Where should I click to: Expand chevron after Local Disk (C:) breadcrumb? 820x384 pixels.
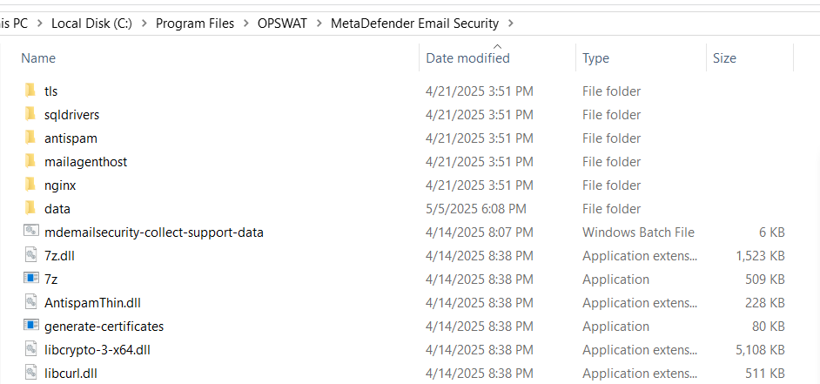pyautogui.click(x=145, y=24)
